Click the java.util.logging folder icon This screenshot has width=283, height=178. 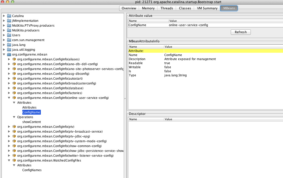click(x=9, y=49)
